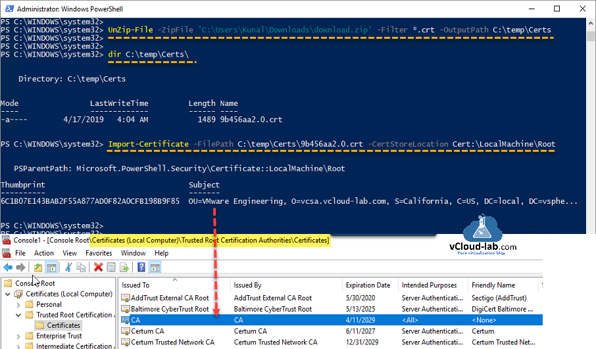Image resolution: width=596 pixels, height=349 pixels.
Task: Click Certum friendly name cell
Action: tap(483, 331)
